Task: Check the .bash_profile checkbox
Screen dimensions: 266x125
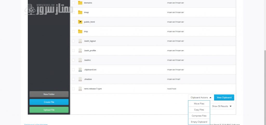Action: (x=73, y=50)
